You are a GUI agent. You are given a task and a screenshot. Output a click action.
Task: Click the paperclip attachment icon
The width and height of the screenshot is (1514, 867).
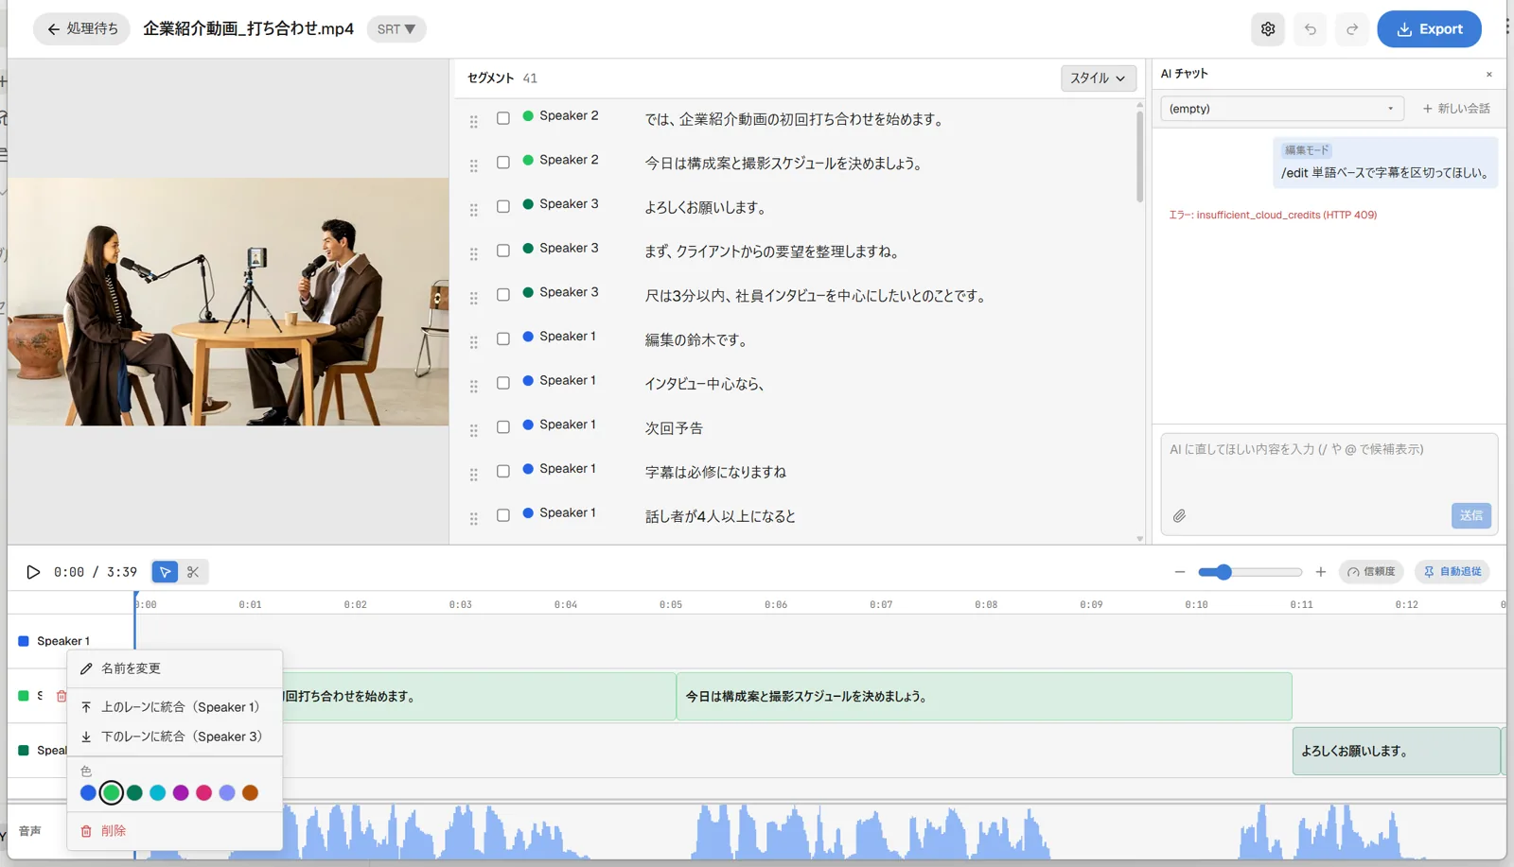point(1179,516)
